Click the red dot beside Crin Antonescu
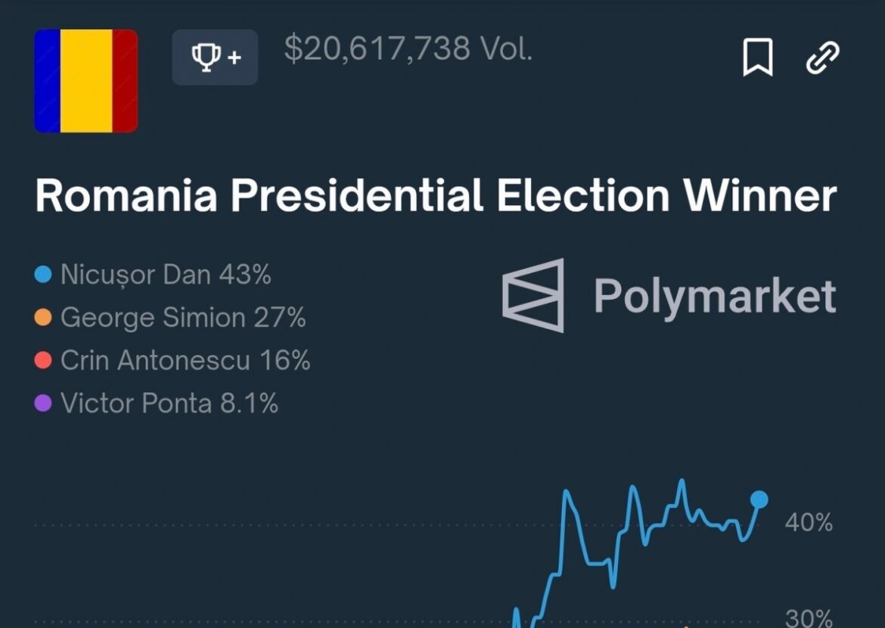This screenshot has width=885, height=628. pyautogui.click(x=43, y=361)
